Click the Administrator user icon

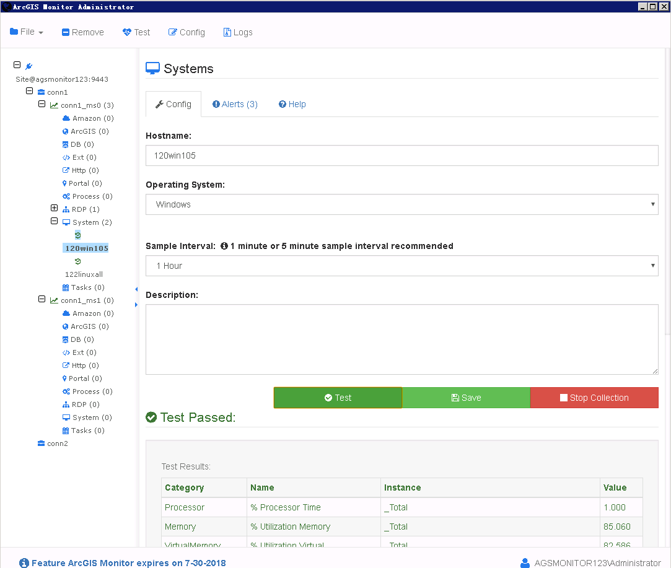pyautogui.click(x=525, y=563)
